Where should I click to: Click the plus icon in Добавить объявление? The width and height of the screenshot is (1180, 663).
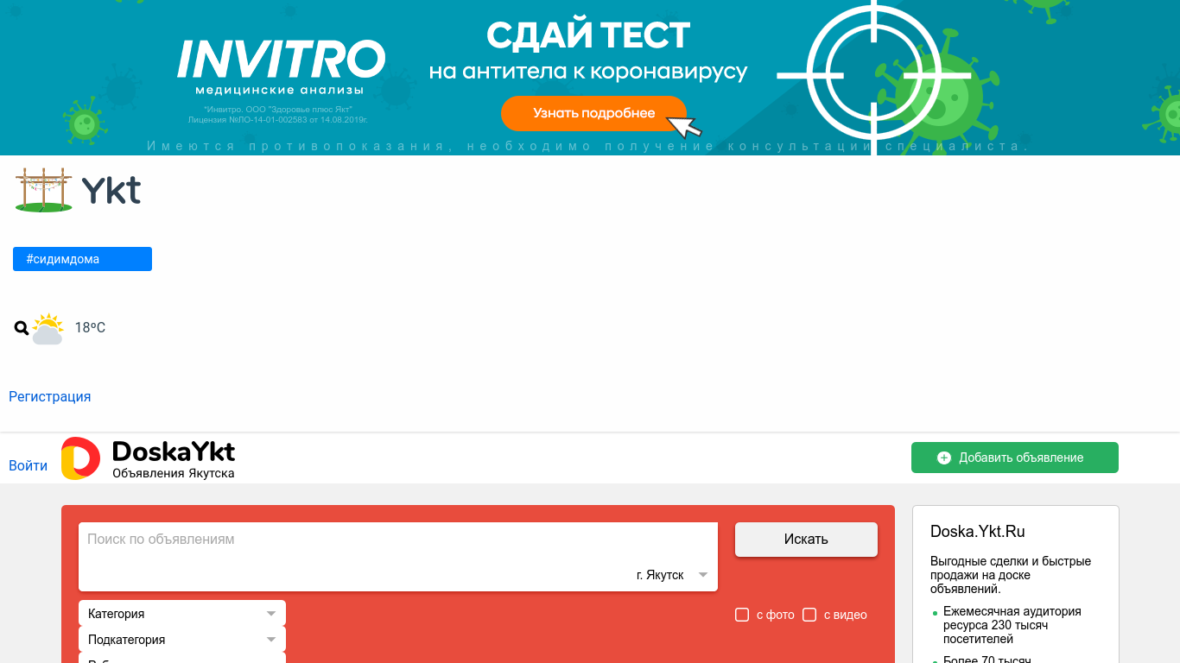[x=944, y=458]
